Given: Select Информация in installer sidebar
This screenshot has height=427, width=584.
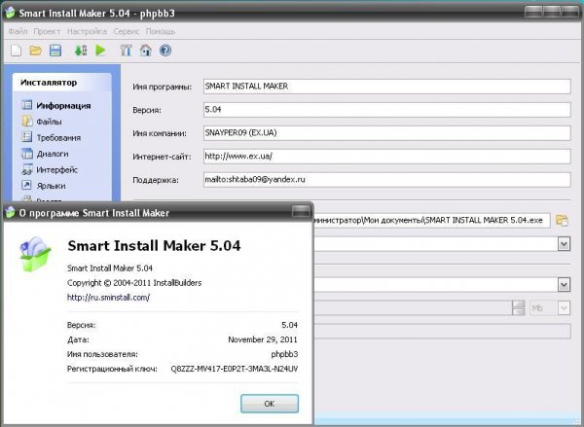Looking at the screenshot, I should coord(63,106).
